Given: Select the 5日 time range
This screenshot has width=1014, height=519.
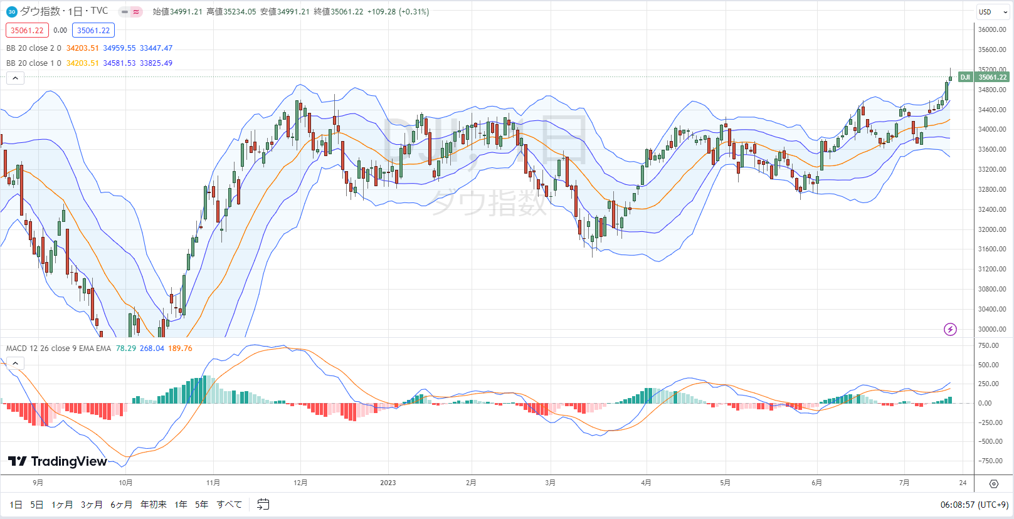Looking at the screenshot, I should (36, 505).
